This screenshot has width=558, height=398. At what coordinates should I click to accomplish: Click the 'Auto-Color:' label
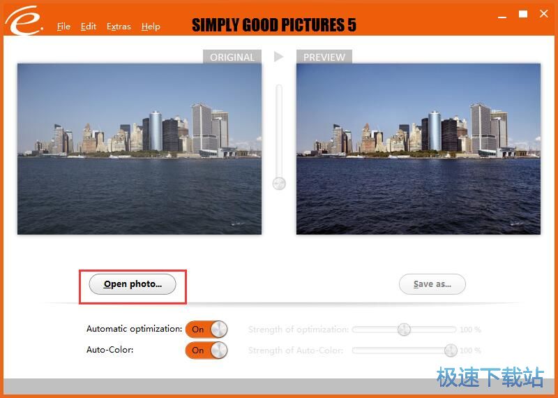tap(110, 350)
